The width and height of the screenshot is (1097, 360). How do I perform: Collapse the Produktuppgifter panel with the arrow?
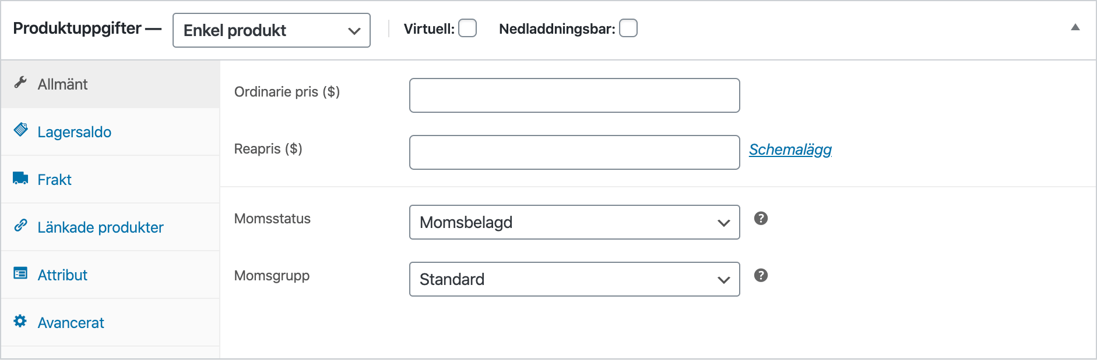pyautogui.click(x=1075, y=27)
